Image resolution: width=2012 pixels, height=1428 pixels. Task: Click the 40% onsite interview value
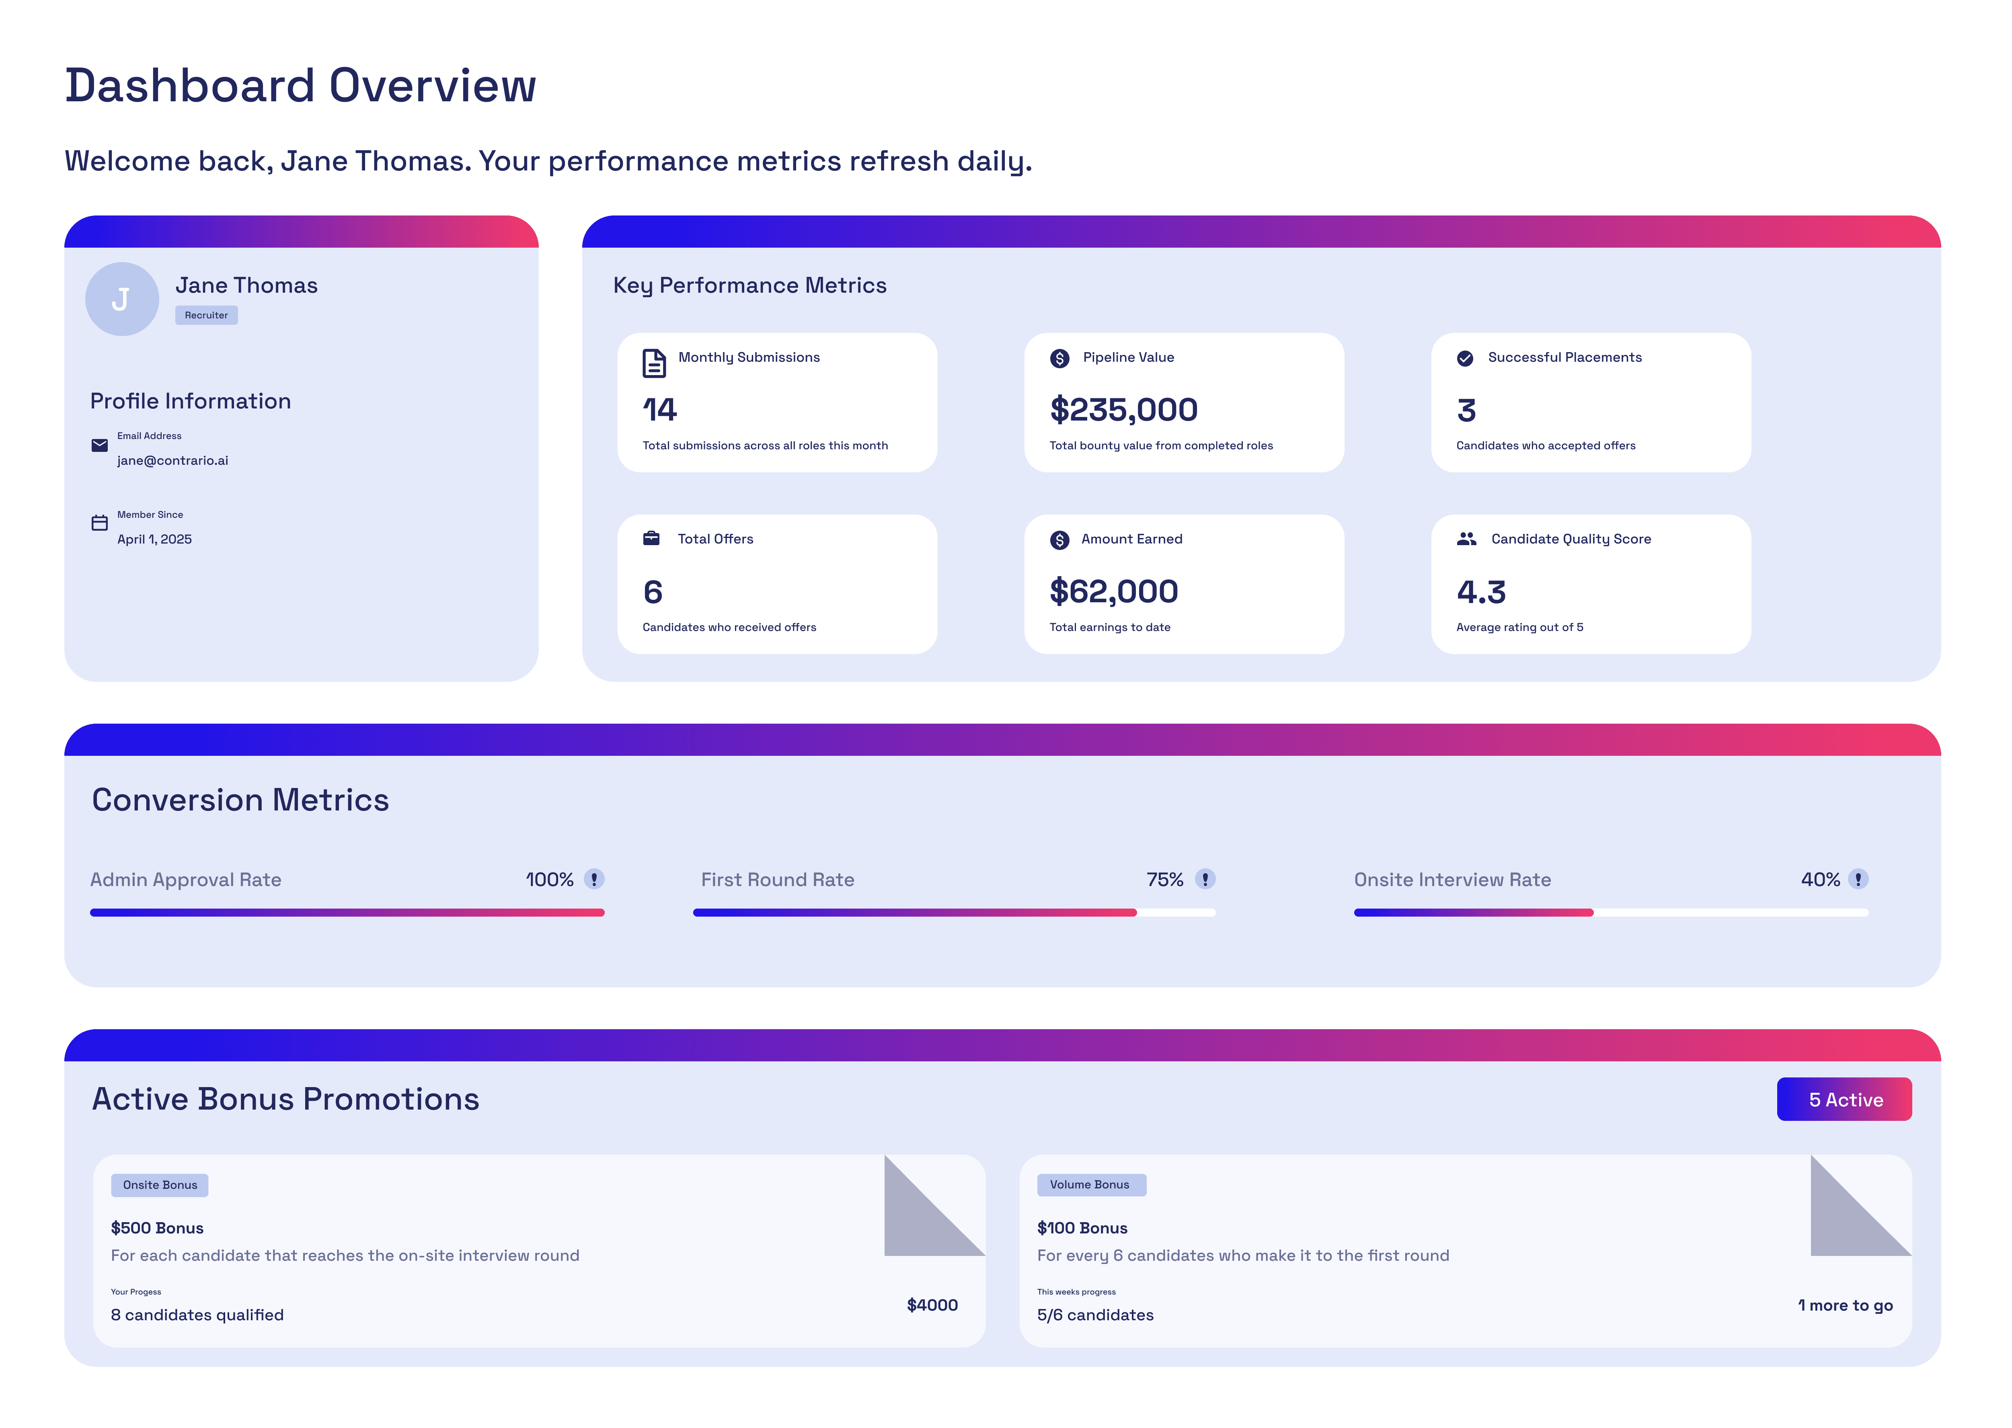coord(1820,879)
